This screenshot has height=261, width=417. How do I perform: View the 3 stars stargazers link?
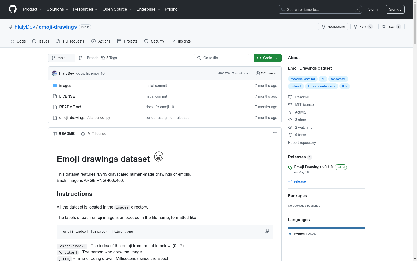pos(297,120)
